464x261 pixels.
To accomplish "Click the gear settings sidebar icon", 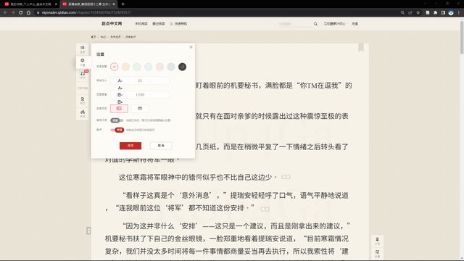I will [83, 62].
